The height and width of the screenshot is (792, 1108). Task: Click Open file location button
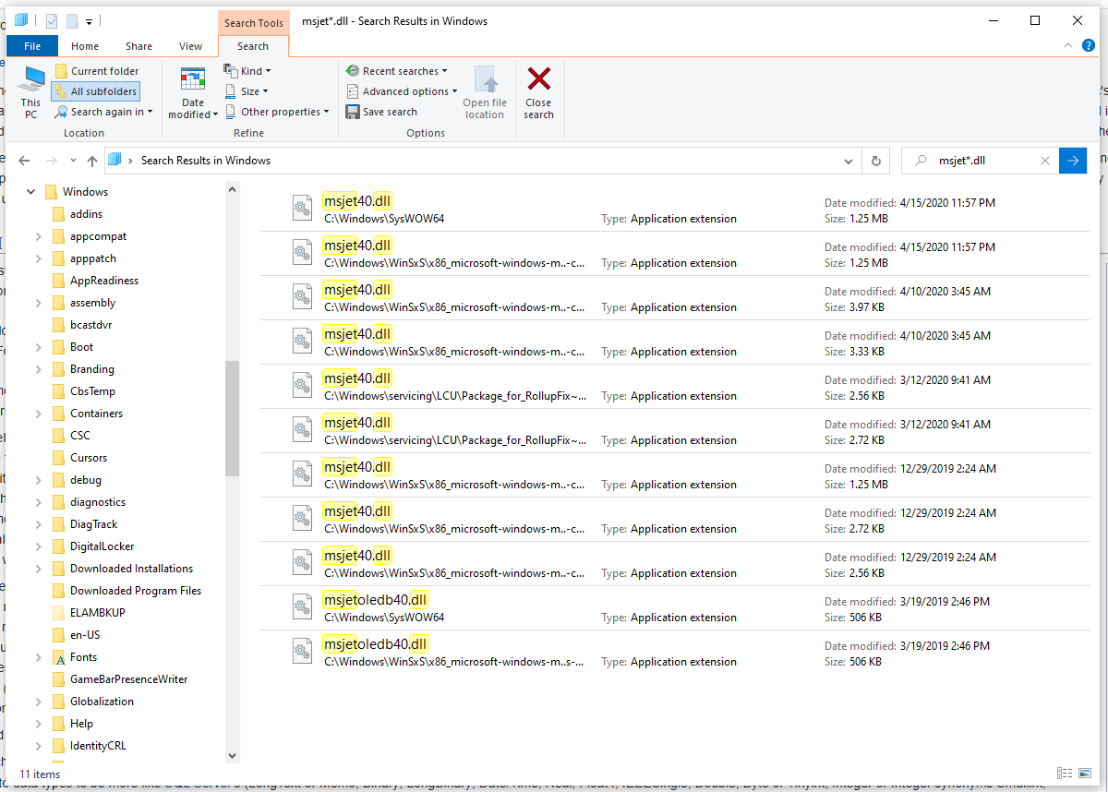tap(485, 92)
